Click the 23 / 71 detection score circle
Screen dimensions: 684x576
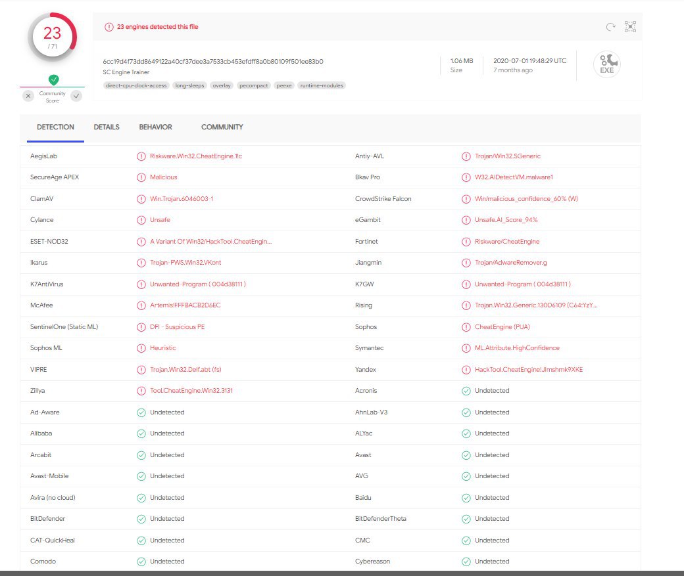pyautogui.click(x=53, y=37)
